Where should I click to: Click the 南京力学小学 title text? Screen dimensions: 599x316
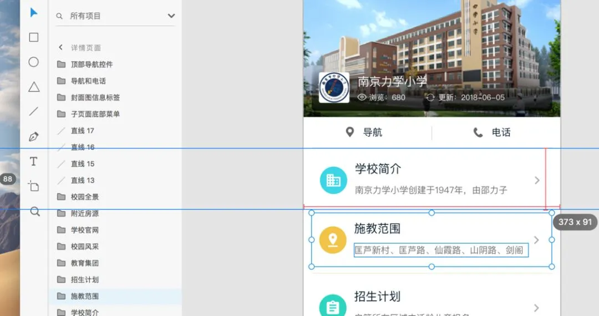(392, 81)
